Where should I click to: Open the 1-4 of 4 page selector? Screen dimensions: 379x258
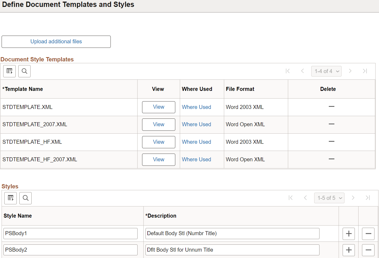[x=326, y=71]
